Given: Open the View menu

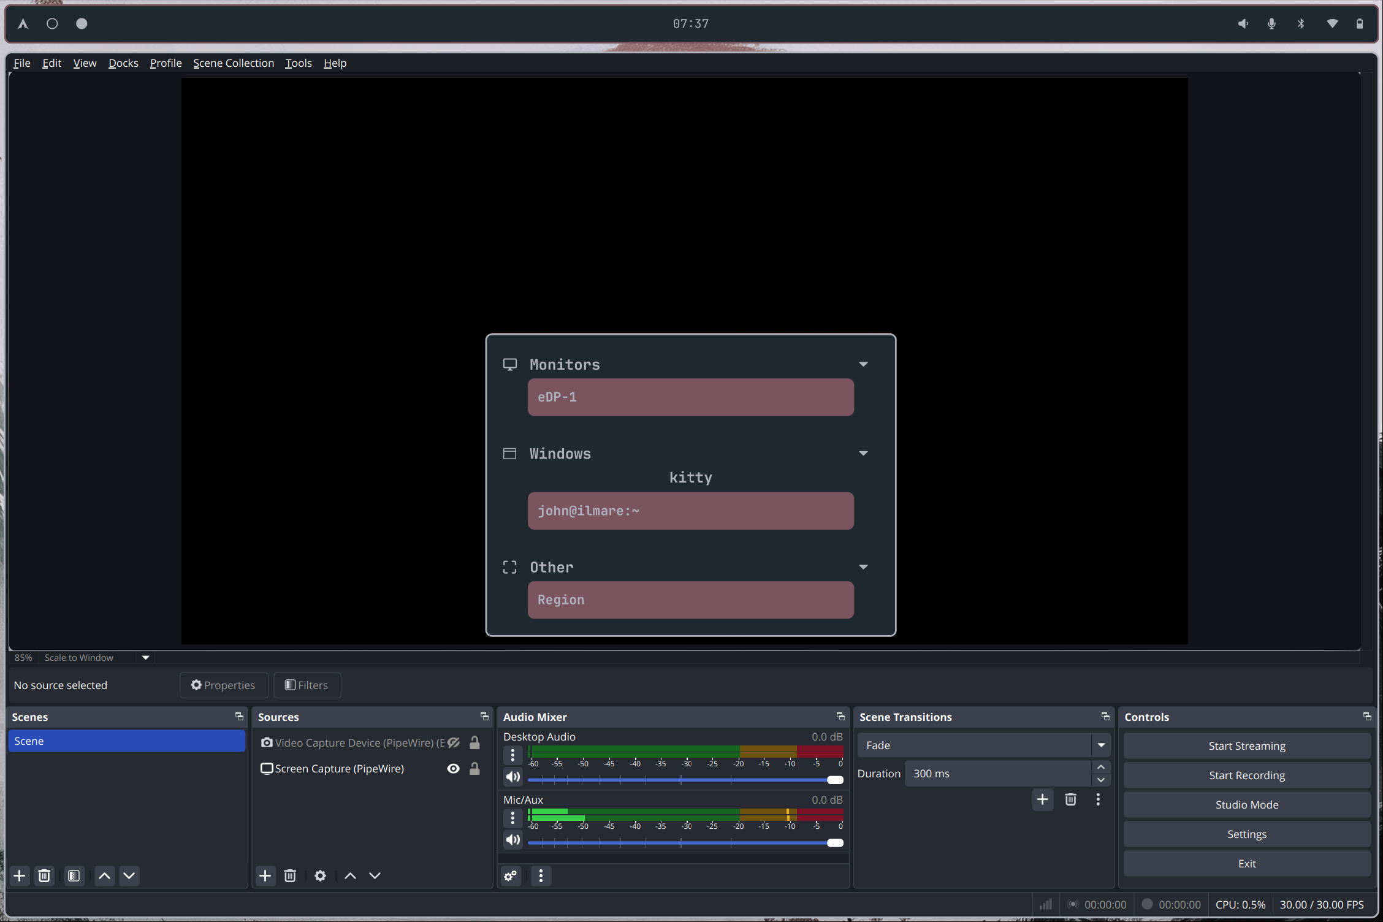Looking at the screenshot, I should point(85,63).
